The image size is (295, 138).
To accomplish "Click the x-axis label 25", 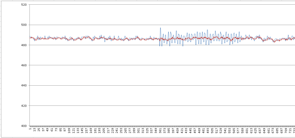I will [39, 129].
